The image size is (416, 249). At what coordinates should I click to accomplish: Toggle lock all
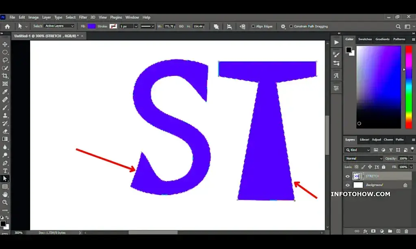pos(383,167)
